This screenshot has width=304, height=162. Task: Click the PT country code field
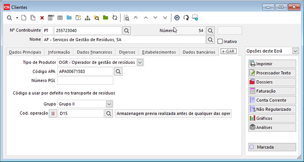pos(47,31)
